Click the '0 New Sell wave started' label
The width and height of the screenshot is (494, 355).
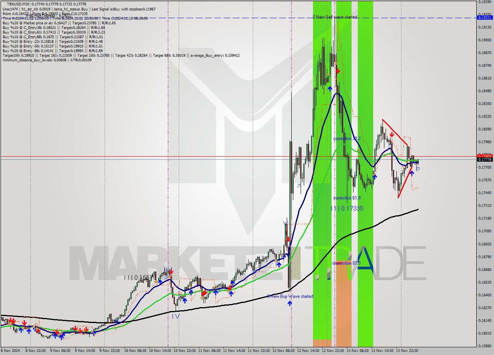[335, 17]
